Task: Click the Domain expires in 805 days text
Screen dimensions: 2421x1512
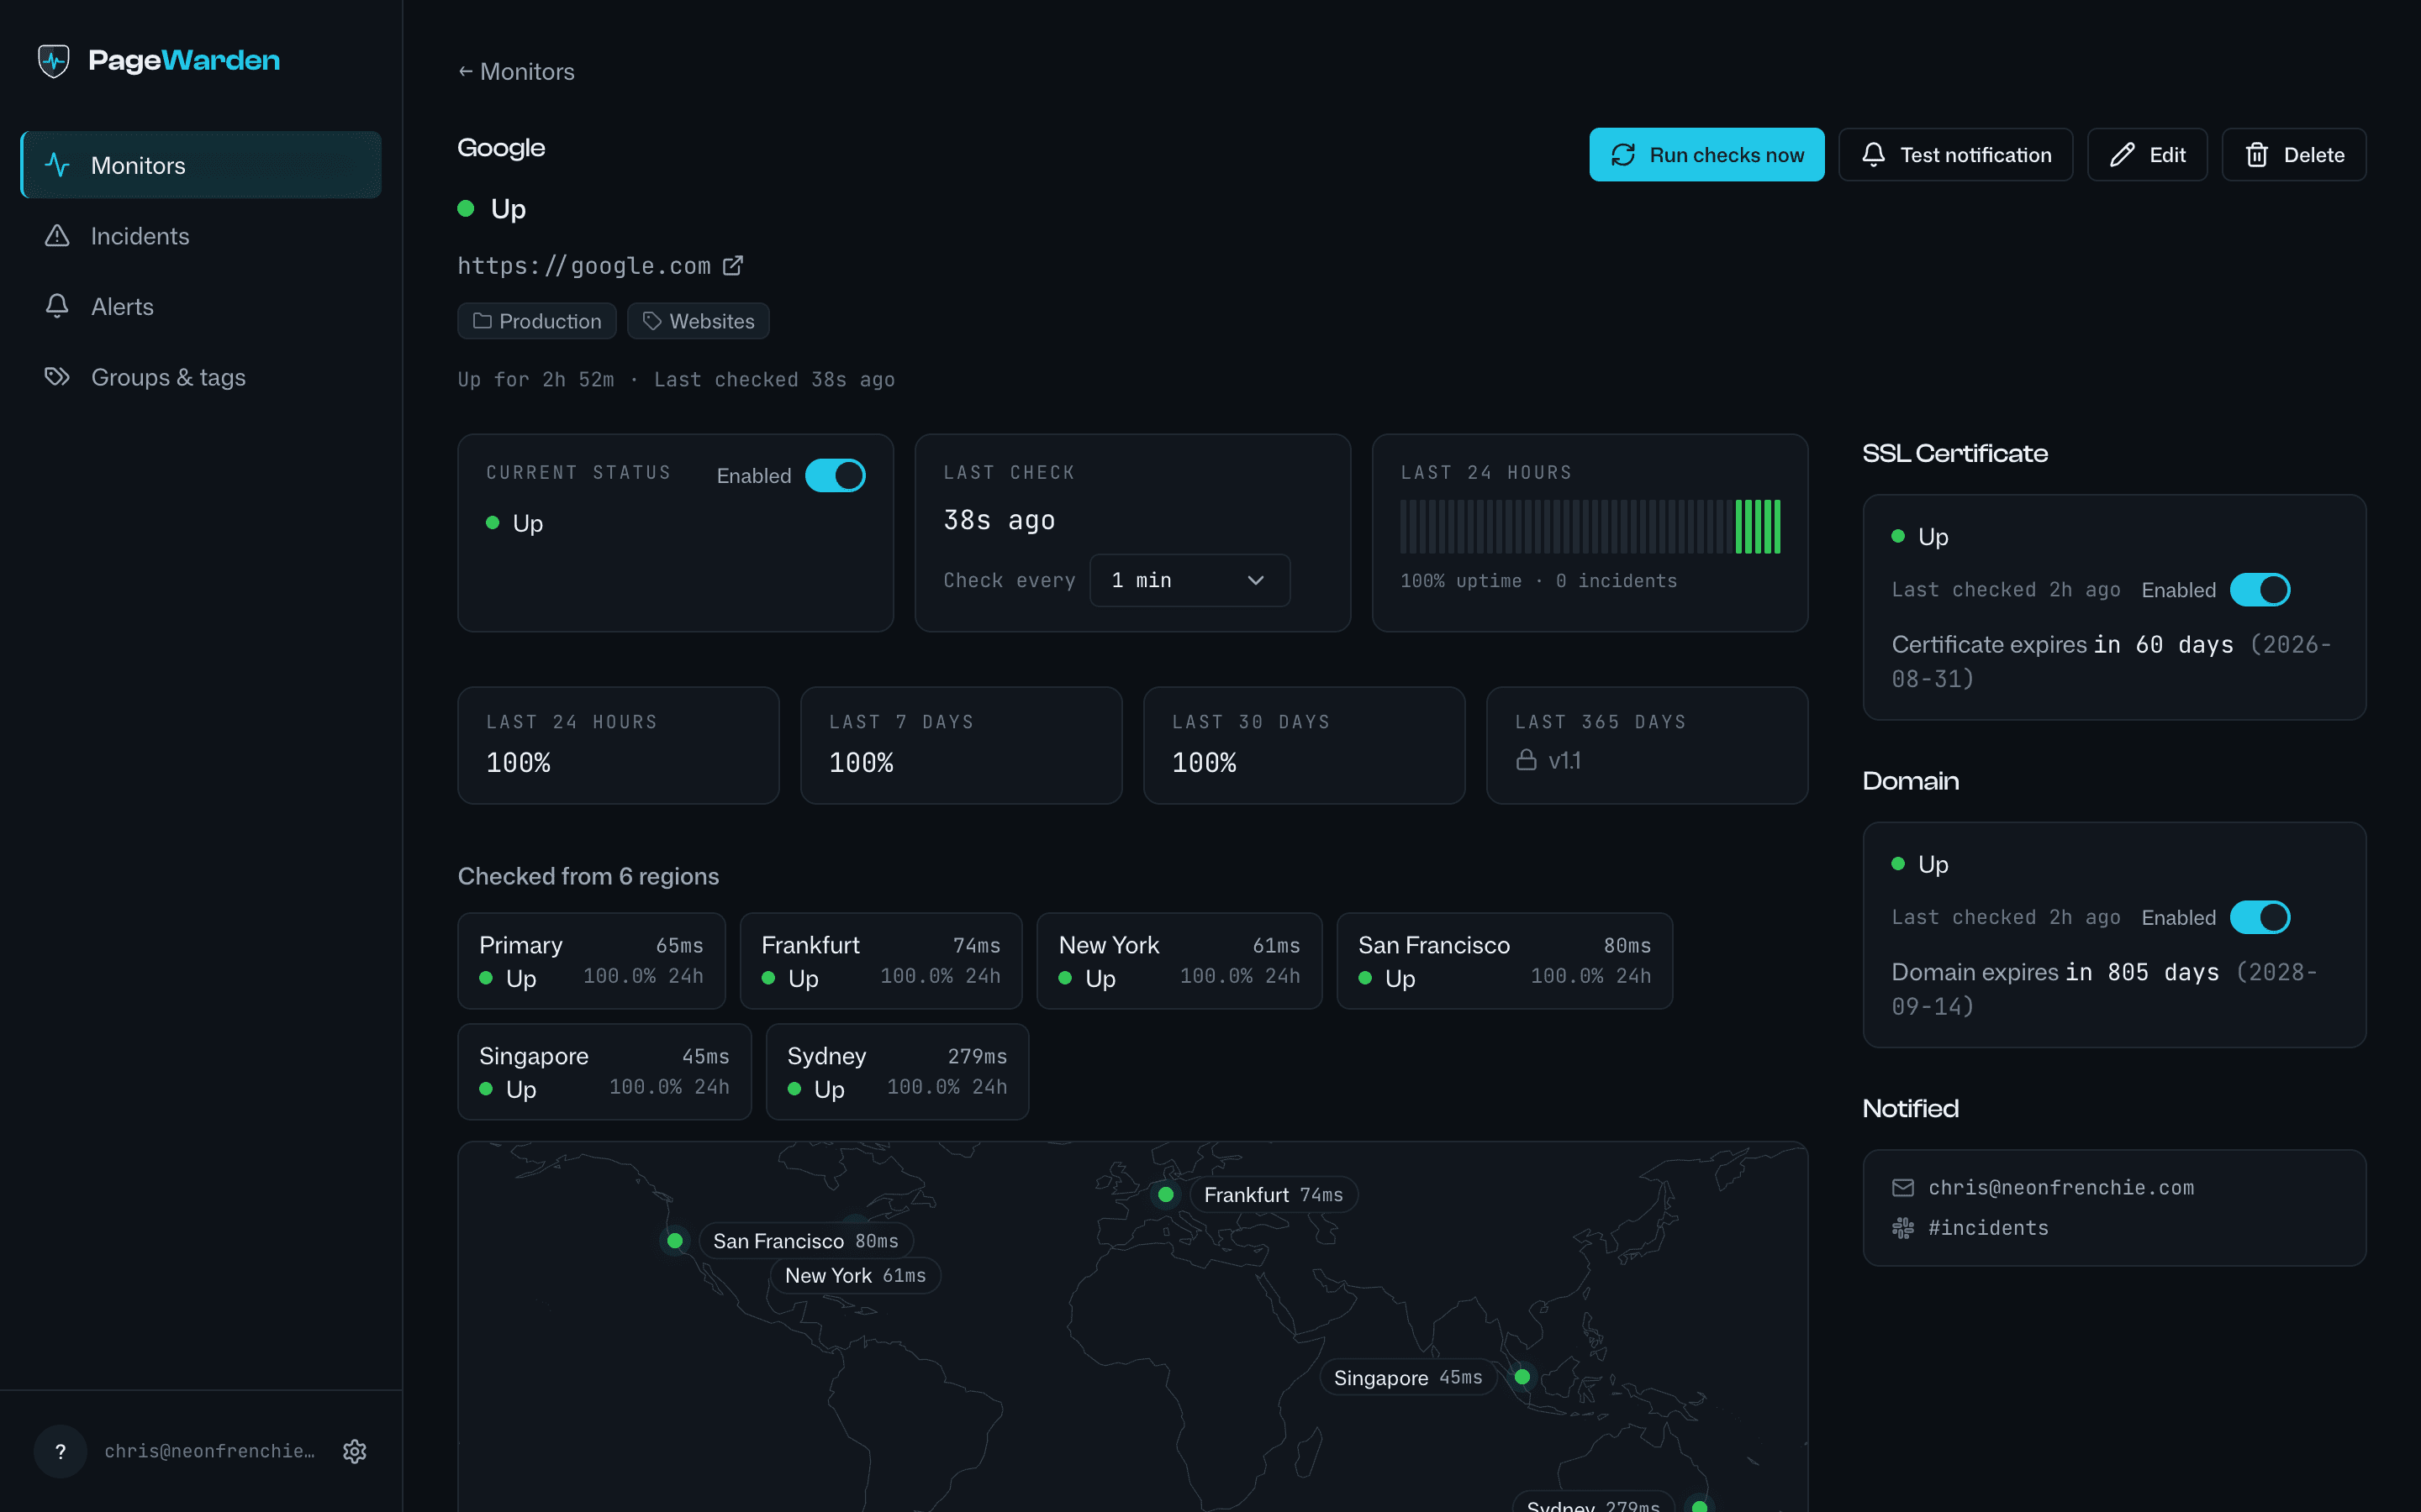Action: point(2104,989)
